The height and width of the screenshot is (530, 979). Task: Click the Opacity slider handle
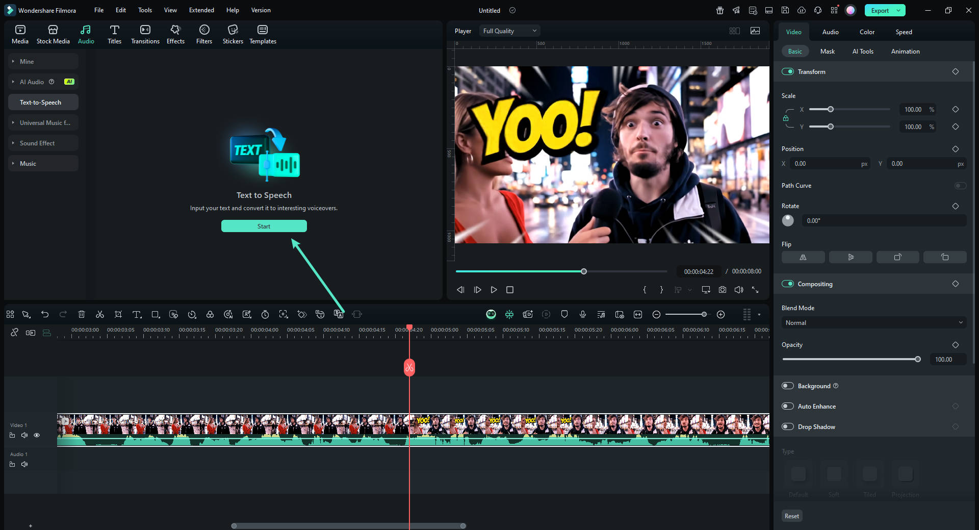point(918,359)
